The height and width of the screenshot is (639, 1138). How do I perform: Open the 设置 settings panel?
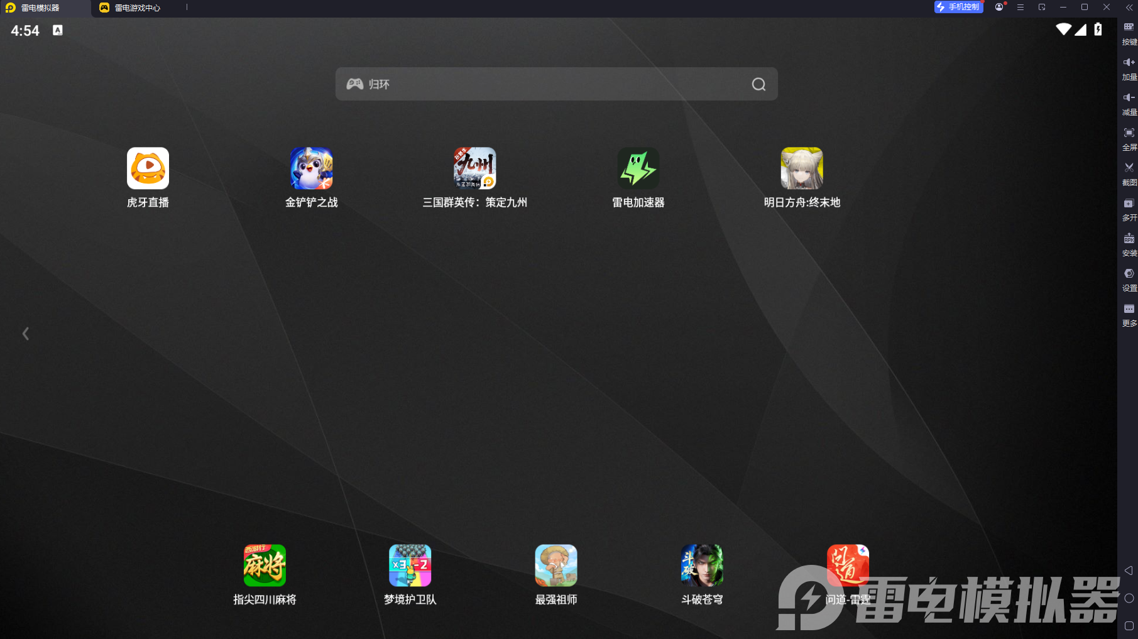click(x=1129, y=280)
